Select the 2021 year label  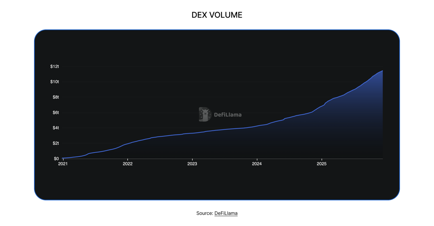(x=63, y=164)
